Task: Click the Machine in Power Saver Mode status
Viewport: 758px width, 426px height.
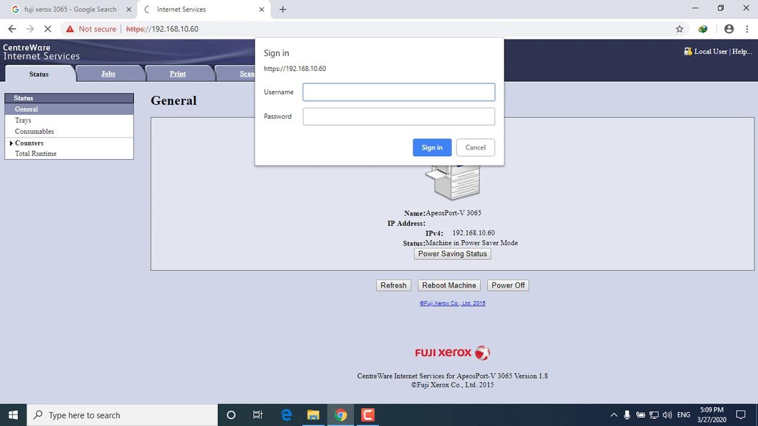Action: coord(472,243)
